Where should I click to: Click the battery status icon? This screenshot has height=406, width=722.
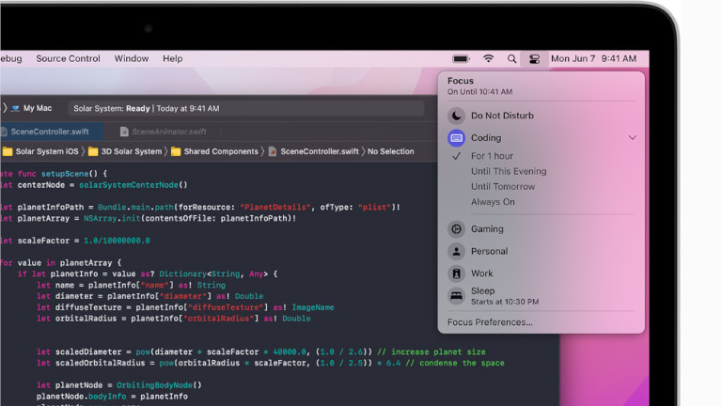coord(461,59)
